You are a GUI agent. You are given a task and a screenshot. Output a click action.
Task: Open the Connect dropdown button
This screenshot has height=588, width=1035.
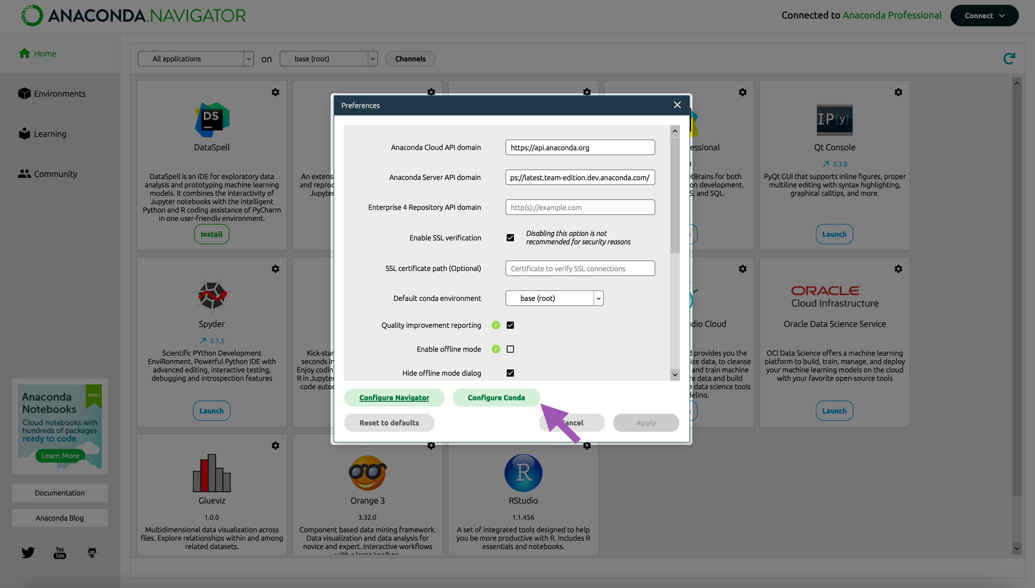(x=984, y=16)
